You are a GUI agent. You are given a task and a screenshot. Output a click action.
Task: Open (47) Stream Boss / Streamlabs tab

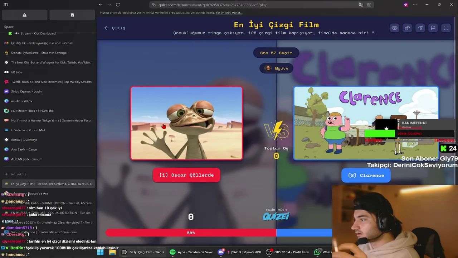tap(48, 111)
